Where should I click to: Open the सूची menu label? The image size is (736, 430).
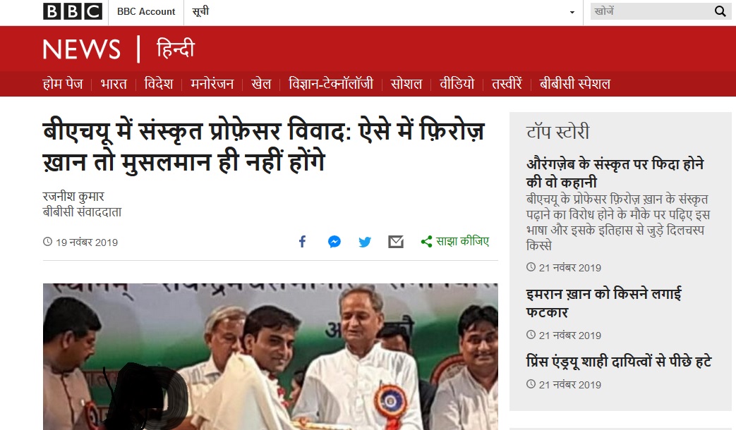[201, 11]
